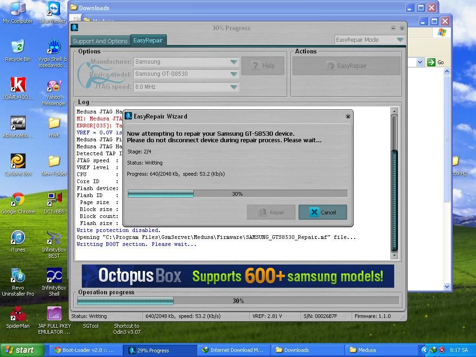Open the JTAG speed 8.0 MHz dropdown
The width and height of the screenshot is (476, 357).
[233, 87]
